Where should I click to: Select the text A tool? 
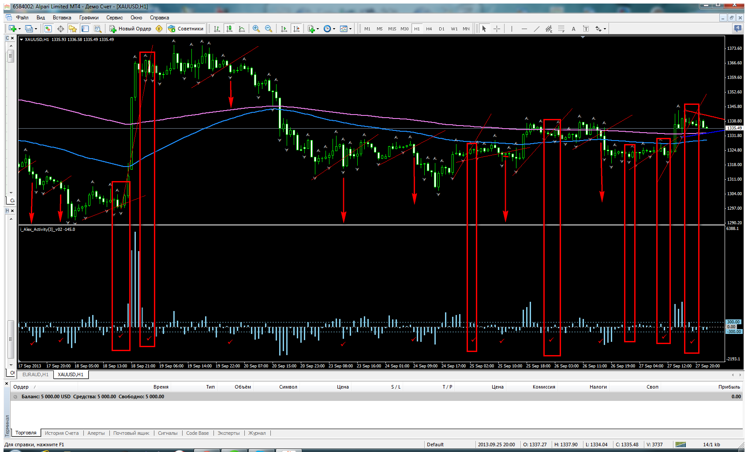[x=573, y=29]
